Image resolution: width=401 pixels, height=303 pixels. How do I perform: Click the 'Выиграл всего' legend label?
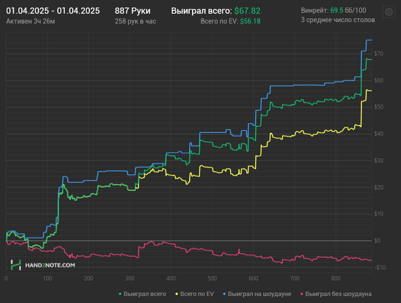pos(145,294)
